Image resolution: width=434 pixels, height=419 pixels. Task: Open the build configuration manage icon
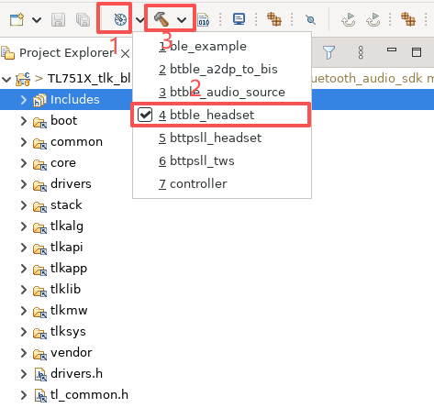coord(120,20)
